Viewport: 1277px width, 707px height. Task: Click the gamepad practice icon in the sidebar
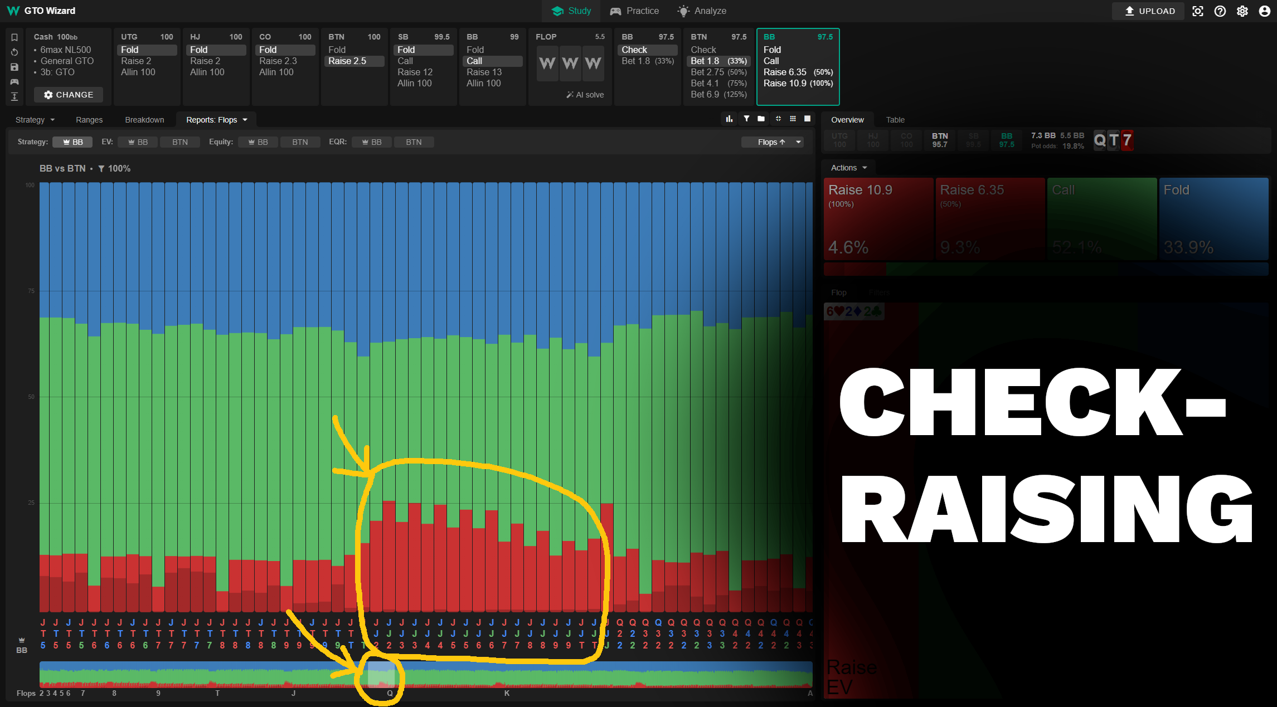pyautogui.click(x=14, y=82)
